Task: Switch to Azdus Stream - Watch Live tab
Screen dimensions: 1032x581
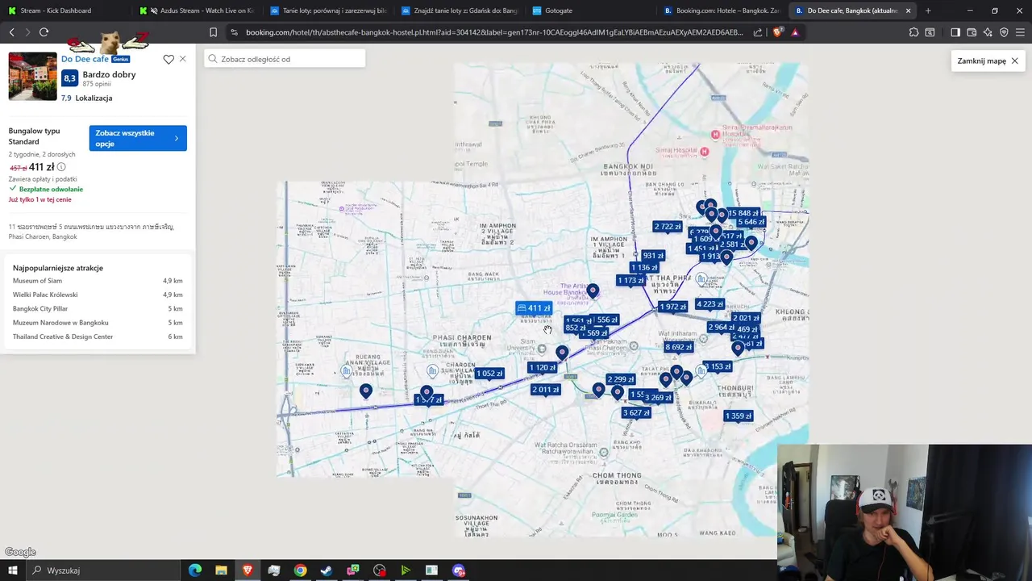Action: 196,10
